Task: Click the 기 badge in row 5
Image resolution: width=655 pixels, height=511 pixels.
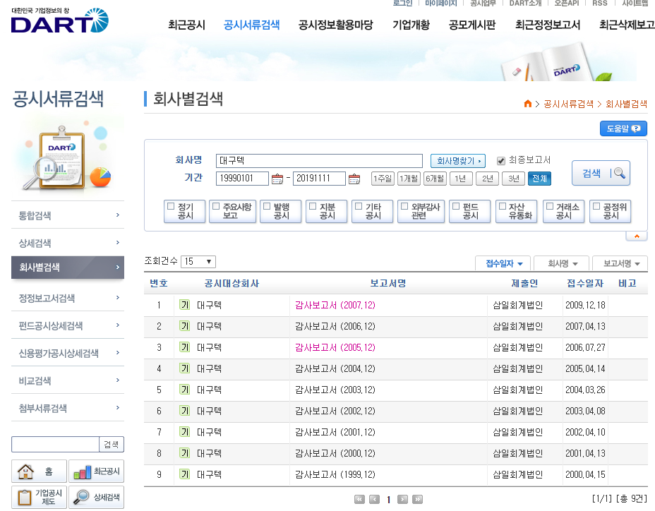Action: pyautogui.click(x=185, y=390)
